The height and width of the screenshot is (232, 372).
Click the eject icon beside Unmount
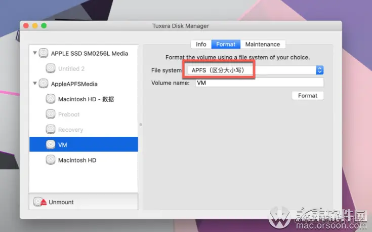[40, 202]
